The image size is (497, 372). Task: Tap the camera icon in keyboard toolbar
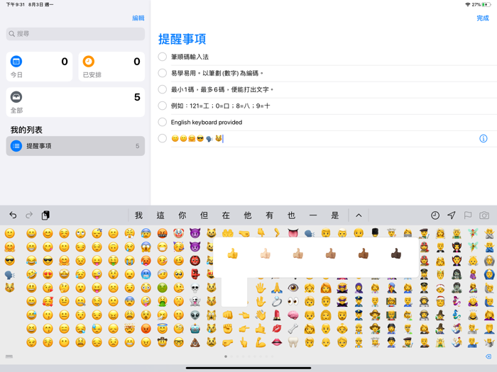click(484, 215)
